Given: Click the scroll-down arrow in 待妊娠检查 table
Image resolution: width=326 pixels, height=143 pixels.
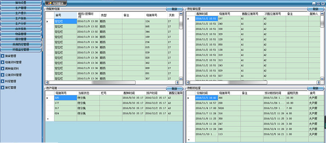Looking at the screenshot, I should coord(322,79).
